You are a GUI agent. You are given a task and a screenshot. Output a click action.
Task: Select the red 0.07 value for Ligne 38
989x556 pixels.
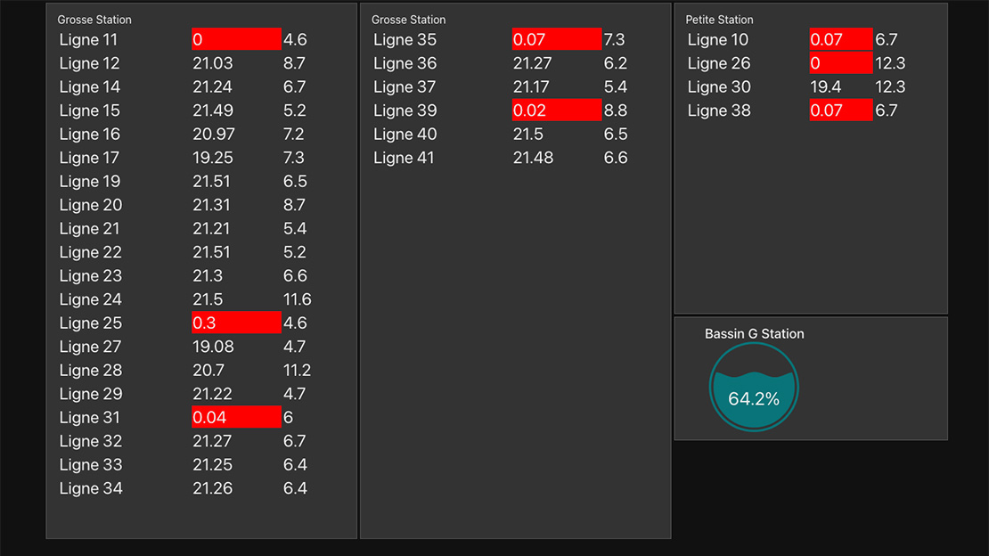point(840,110)
